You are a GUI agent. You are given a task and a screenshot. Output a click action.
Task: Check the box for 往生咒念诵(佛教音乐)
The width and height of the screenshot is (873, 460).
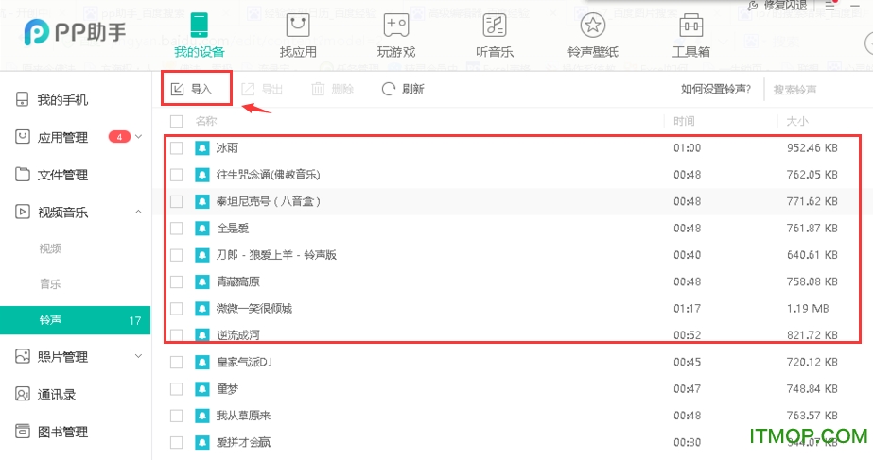point(177,175)
